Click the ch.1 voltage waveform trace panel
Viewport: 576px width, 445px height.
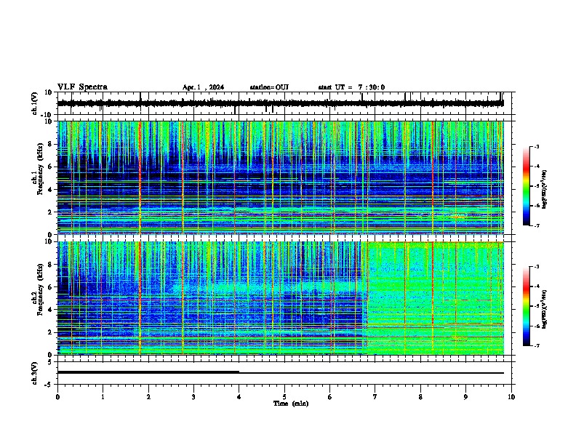point(284,103)
